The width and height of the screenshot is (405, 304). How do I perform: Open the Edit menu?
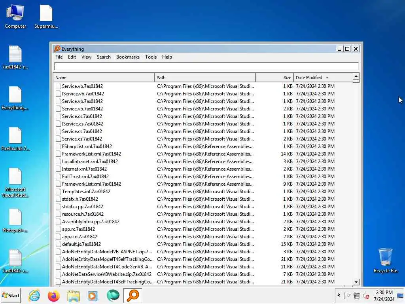coord(72,57)
